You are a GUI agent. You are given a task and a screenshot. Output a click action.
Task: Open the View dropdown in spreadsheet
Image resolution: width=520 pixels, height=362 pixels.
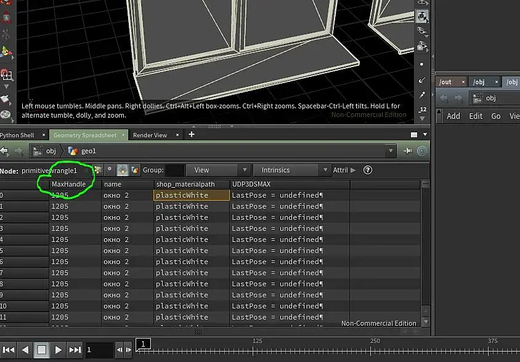[217, 170]
